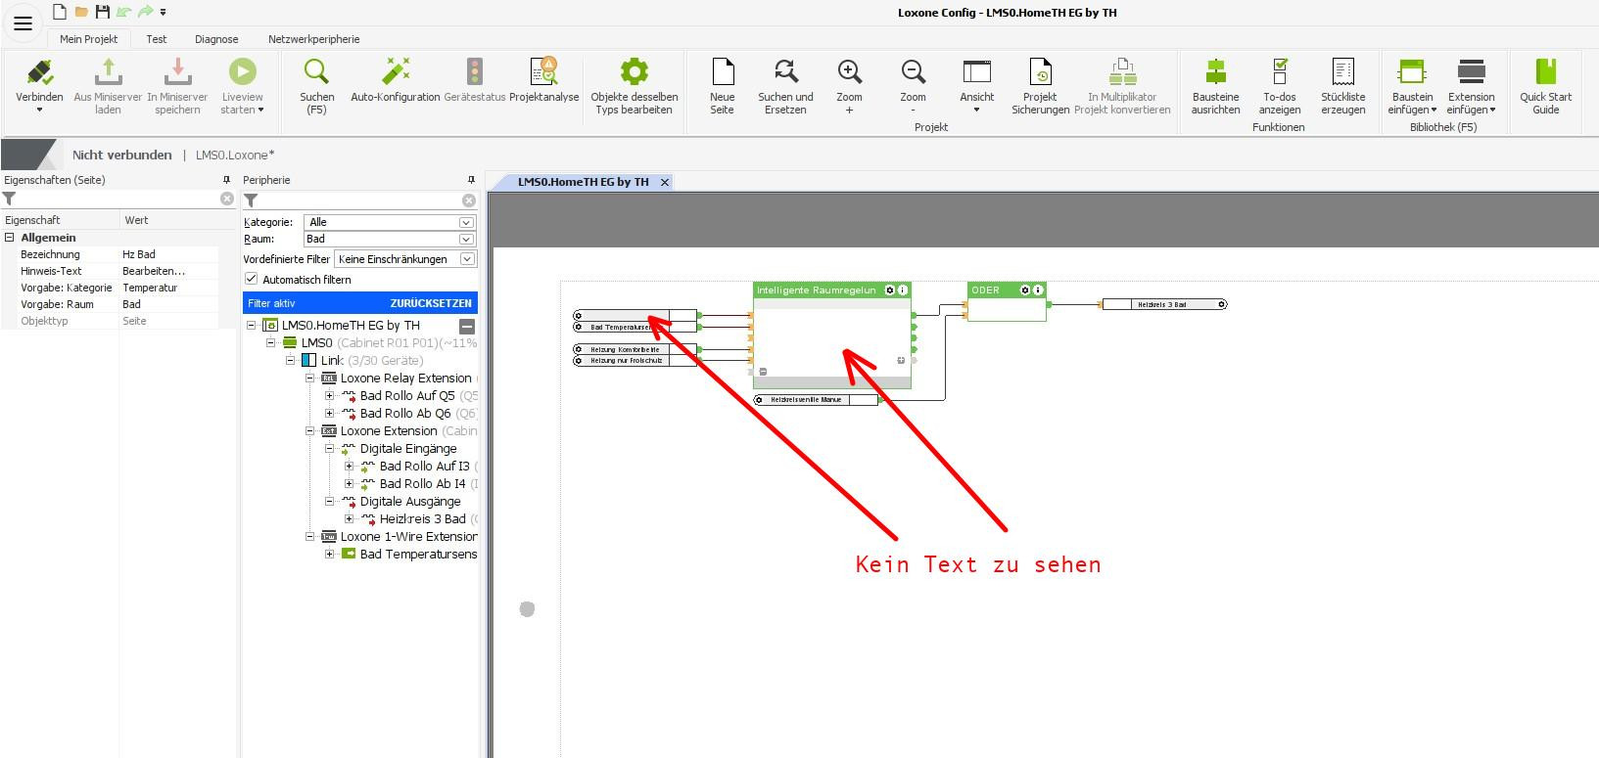Show To-dos anzeigen checklist
1599x758 pixels.
click(1280, 86)
